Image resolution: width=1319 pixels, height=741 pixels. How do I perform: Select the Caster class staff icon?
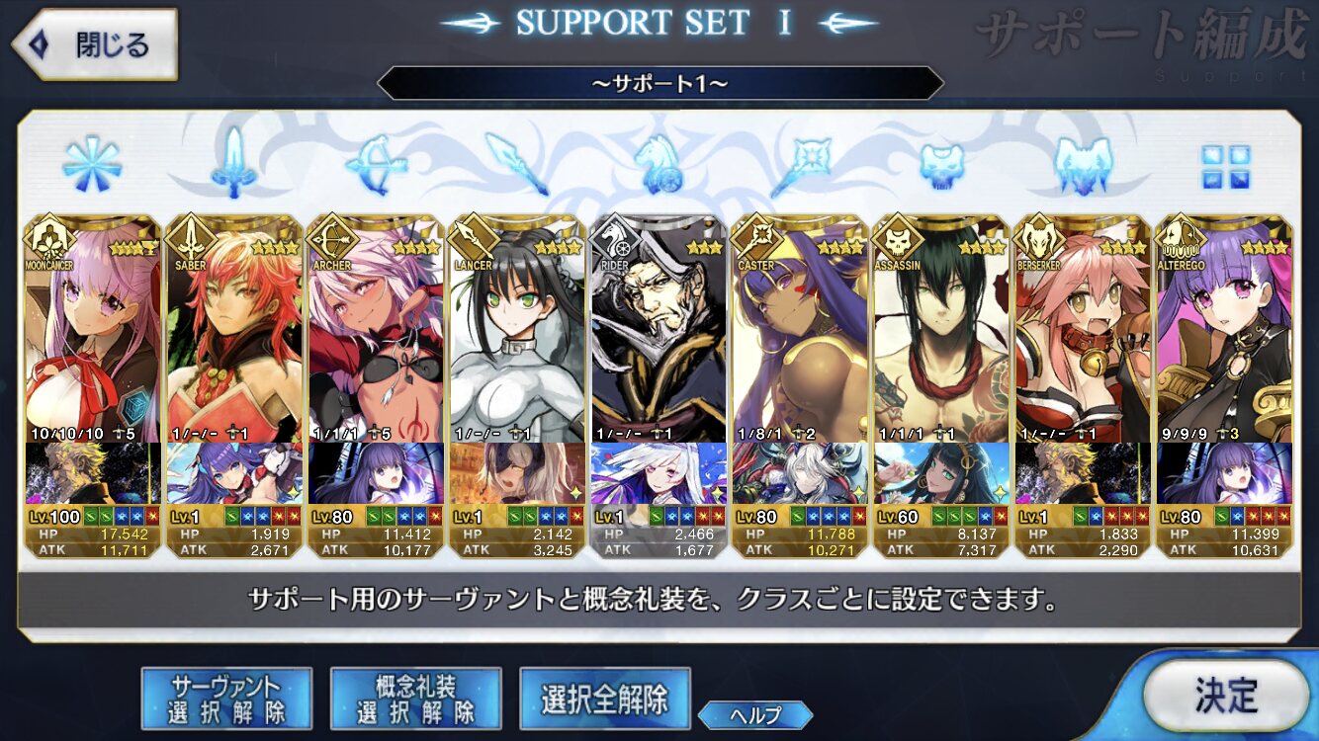click(801, 163)
